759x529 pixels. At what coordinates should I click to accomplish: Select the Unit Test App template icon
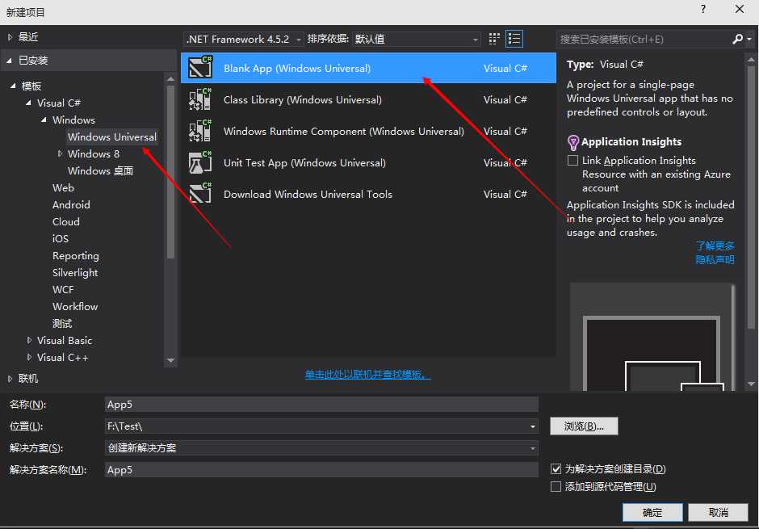pos(200,162)
